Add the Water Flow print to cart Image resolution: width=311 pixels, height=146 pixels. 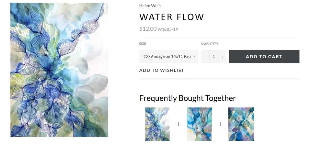pos(264,57)
